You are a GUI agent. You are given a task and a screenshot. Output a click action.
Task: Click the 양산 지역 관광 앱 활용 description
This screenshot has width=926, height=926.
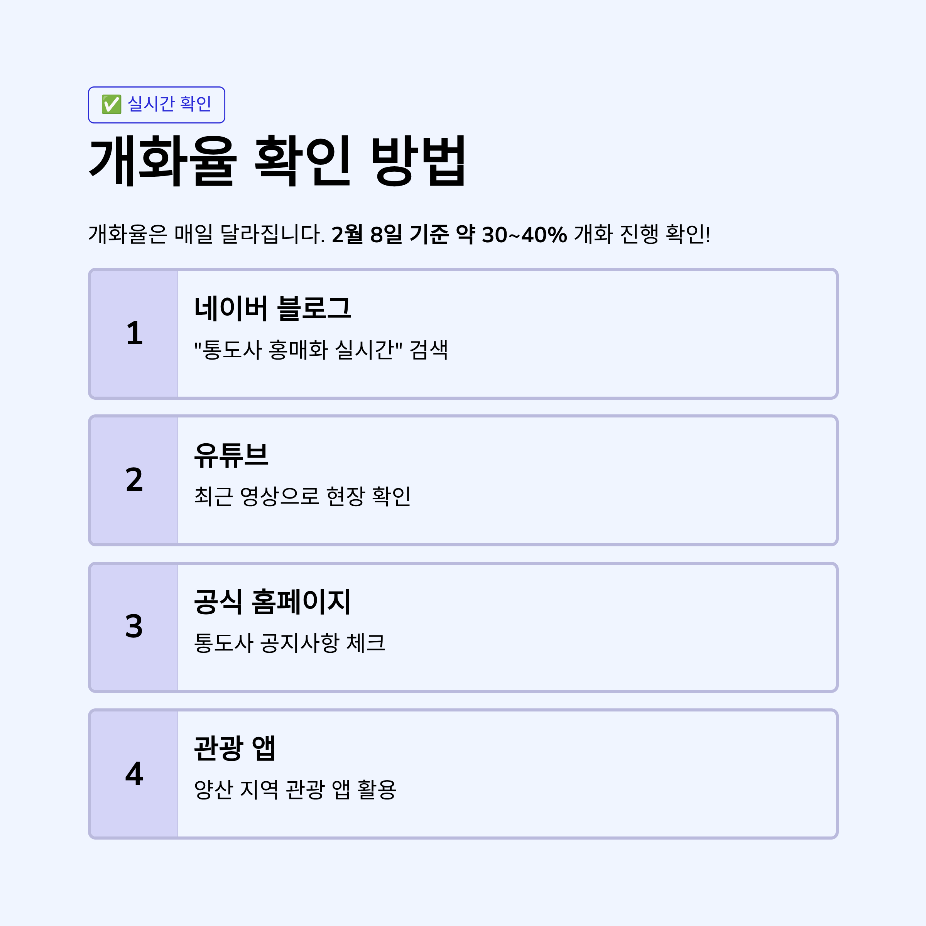(x=295, y=789)
